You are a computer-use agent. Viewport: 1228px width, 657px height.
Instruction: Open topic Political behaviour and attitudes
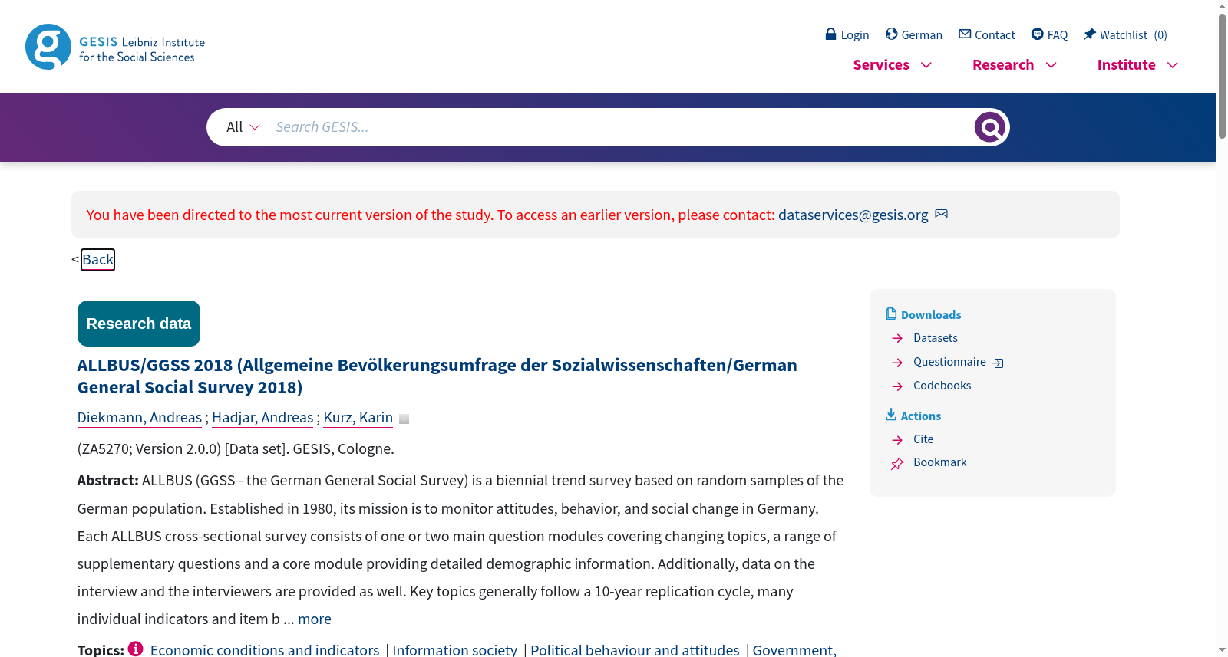(x=635, y=649)
